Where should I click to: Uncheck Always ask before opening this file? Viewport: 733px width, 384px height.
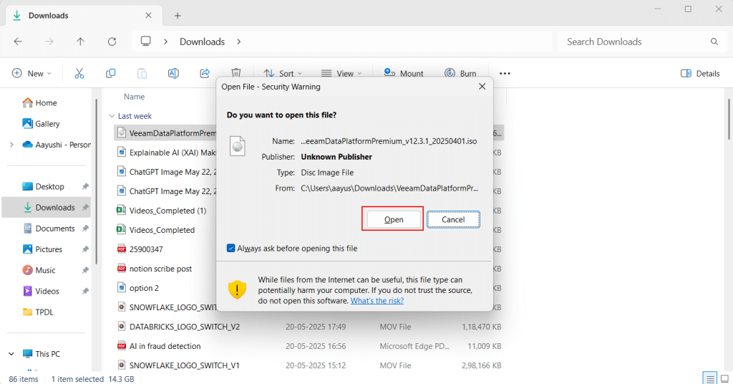231,248
